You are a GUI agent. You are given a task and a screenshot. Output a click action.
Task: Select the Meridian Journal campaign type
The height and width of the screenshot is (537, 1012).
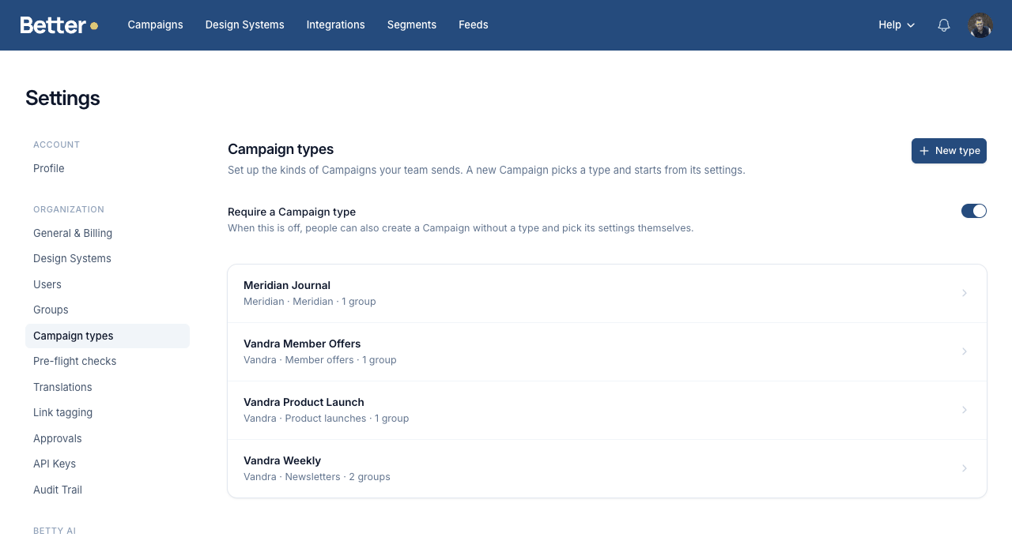(607, 293)
